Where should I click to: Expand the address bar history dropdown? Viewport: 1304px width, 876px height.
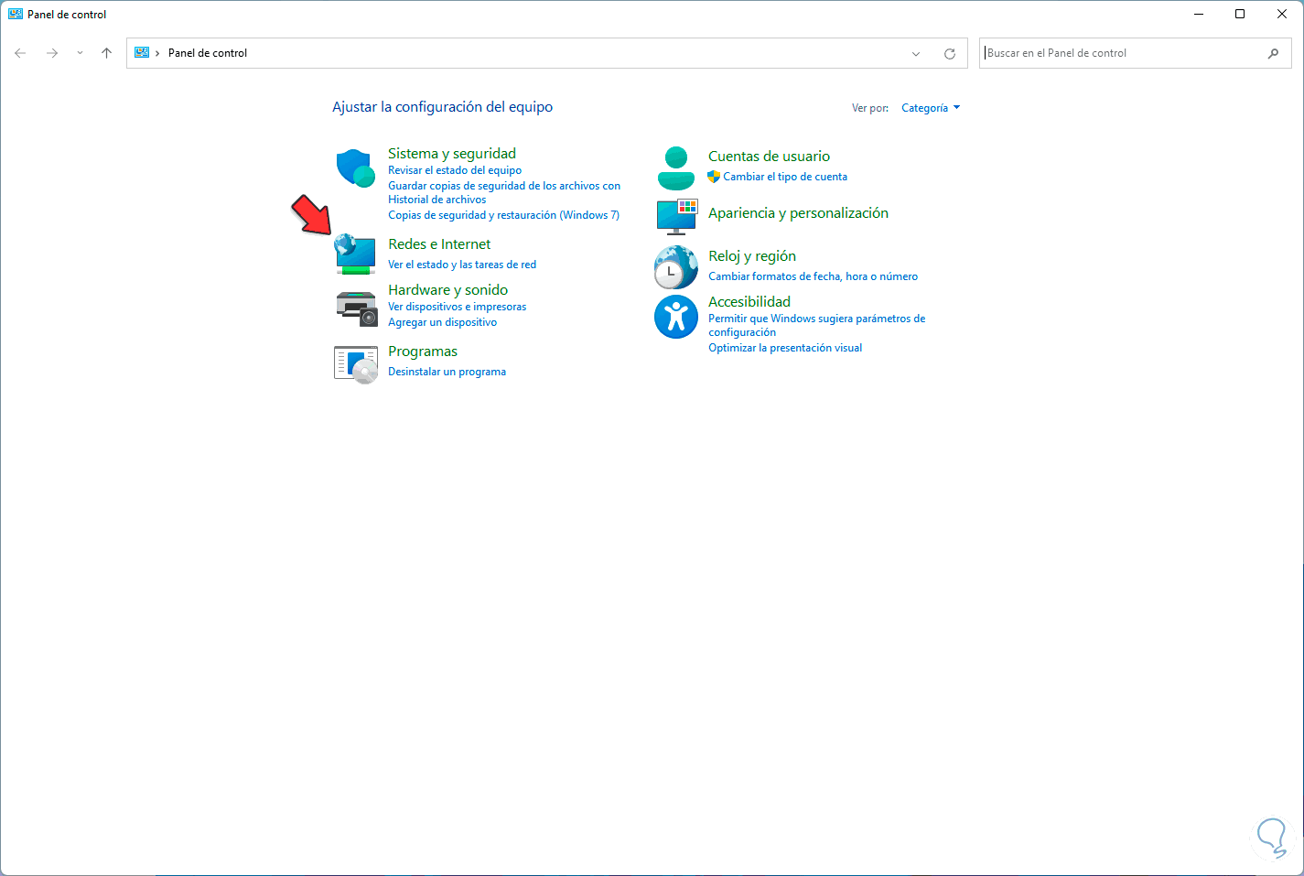[916, 53]
